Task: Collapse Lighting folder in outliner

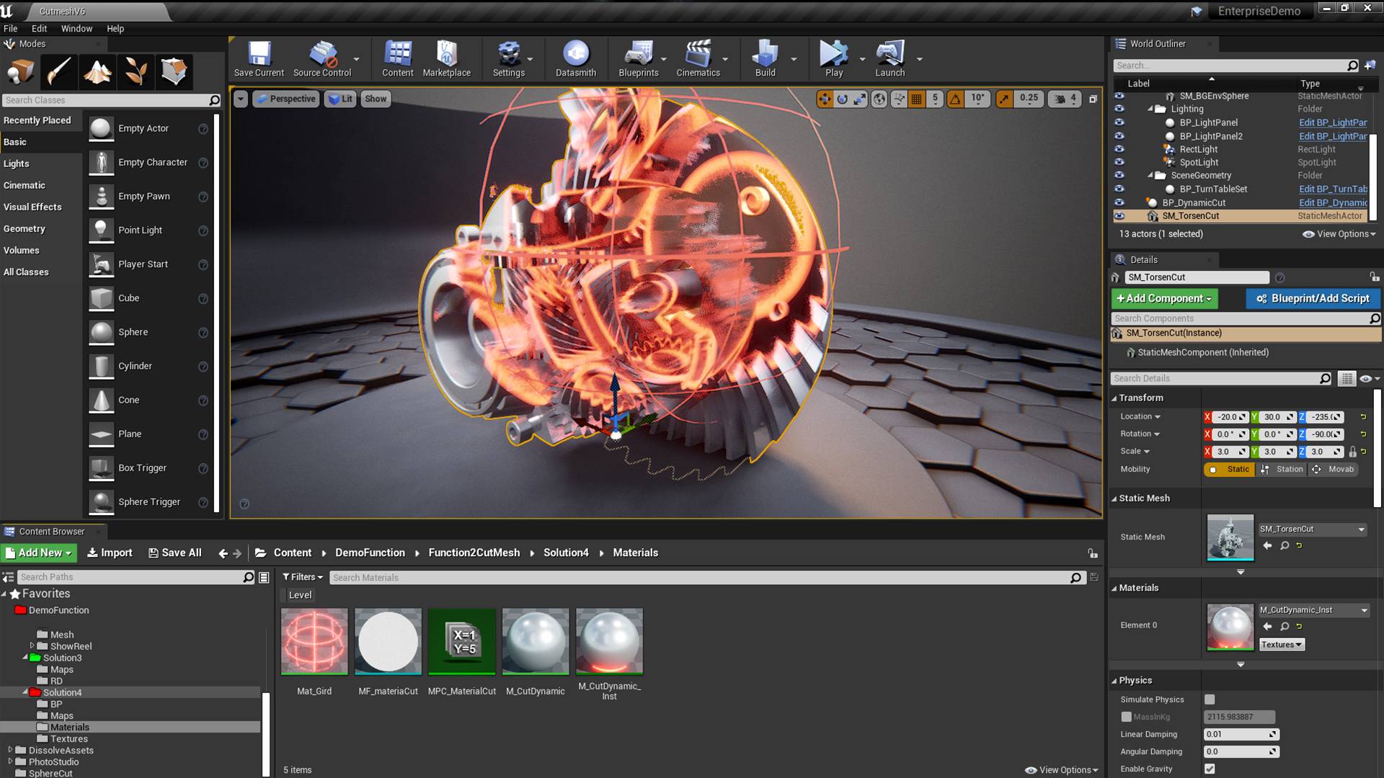Action: click(x=1150, y=109)
